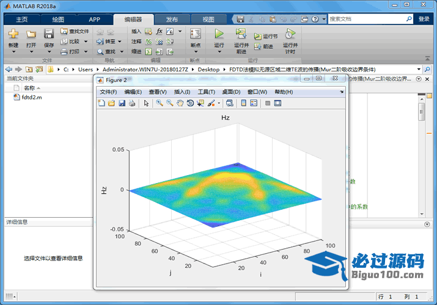The width and height of the screenshot is (437, 305).
Task: Click the 比较 (Compare) button
Action: [71, 41]
